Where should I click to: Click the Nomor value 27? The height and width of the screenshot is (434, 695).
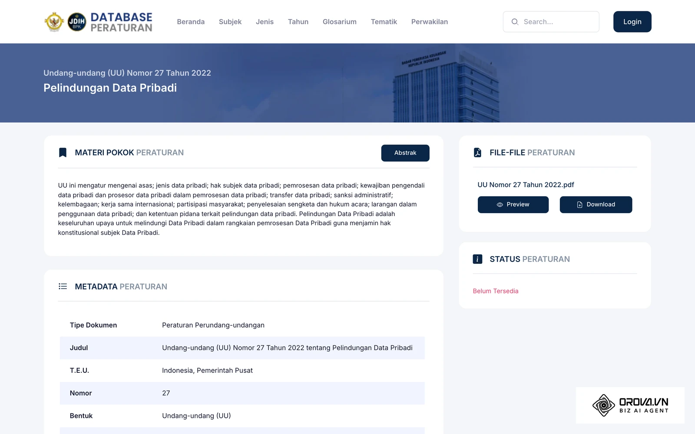click(166, 393)
